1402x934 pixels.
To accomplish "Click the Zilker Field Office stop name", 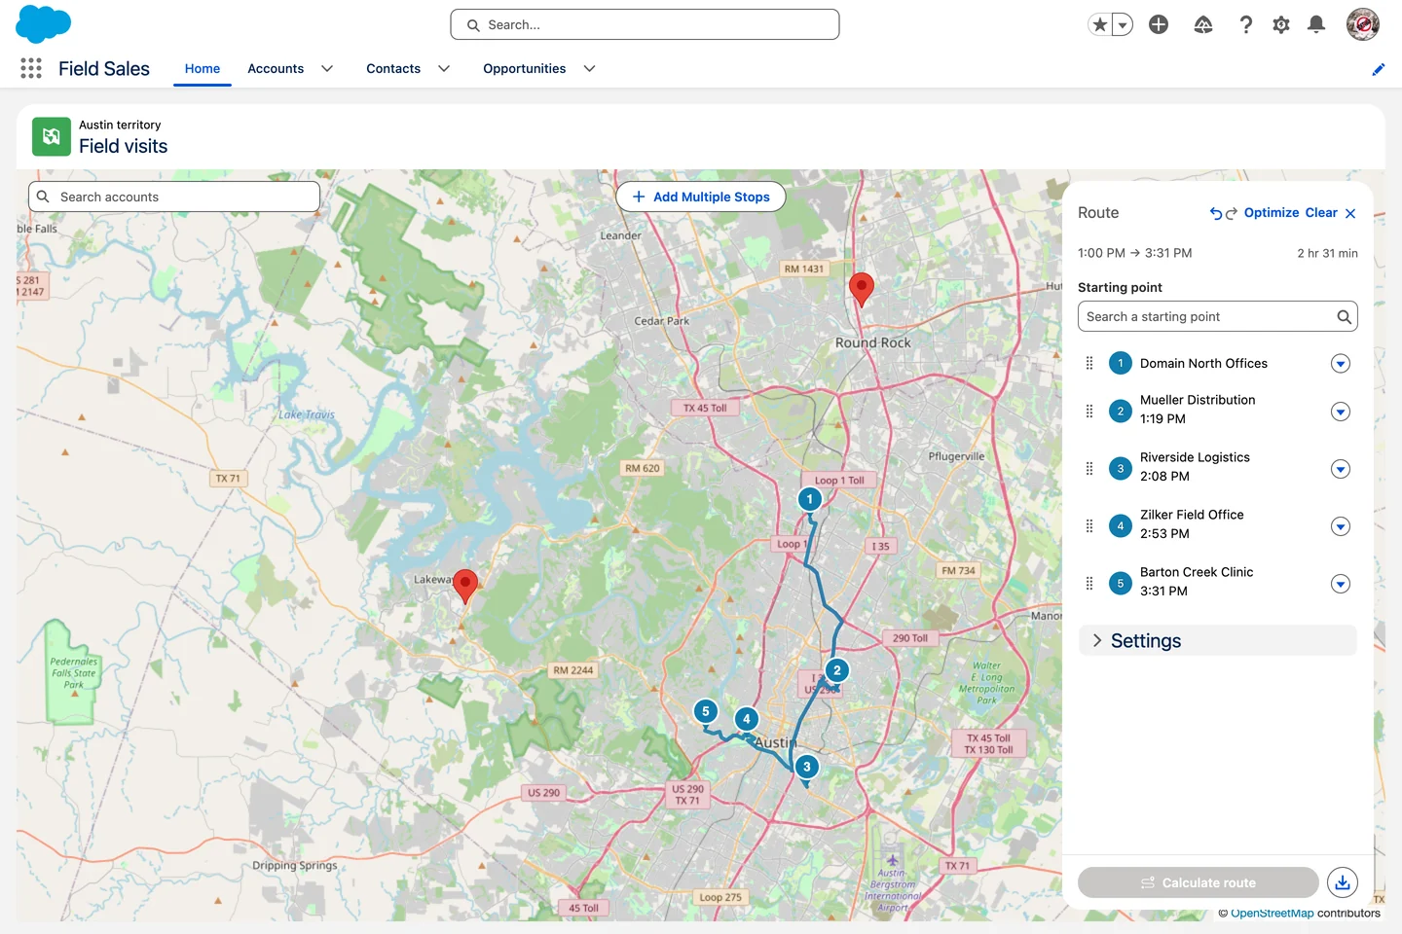I will (1192, 515).
